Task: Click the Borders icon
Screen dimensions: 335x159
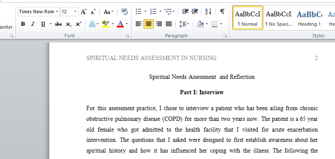Action: click(214, 24)
